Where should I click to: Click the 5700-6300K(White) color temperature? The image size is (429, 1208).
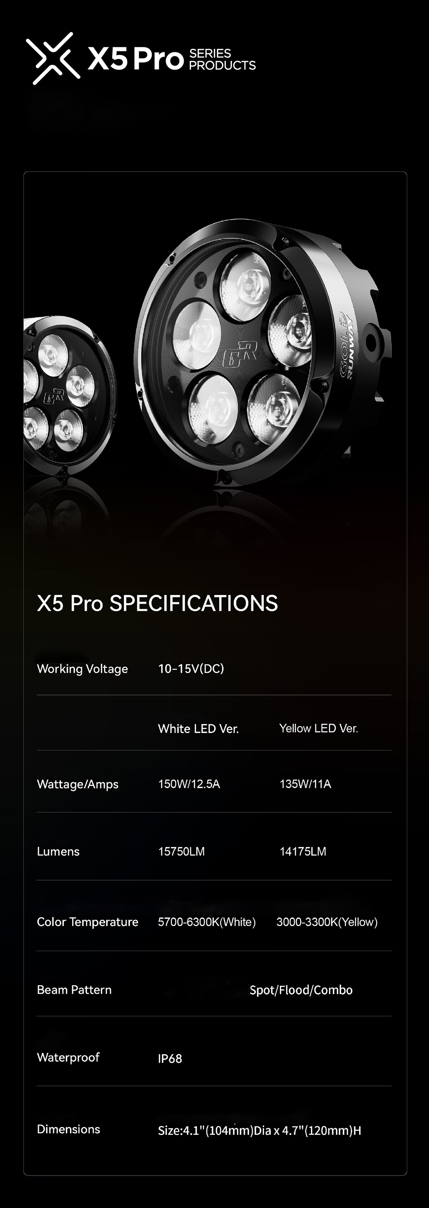pyautogui.click(x=207, y=922)
